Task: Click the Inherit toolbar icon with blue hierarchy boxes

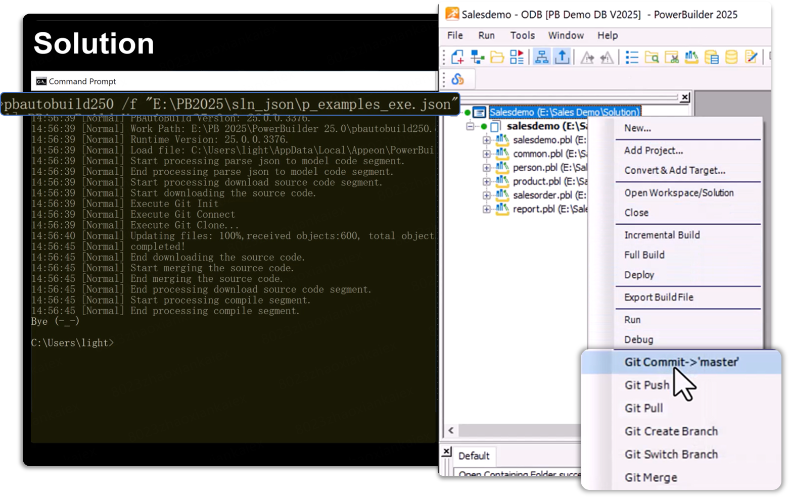Action: click(x=477, y=57)
